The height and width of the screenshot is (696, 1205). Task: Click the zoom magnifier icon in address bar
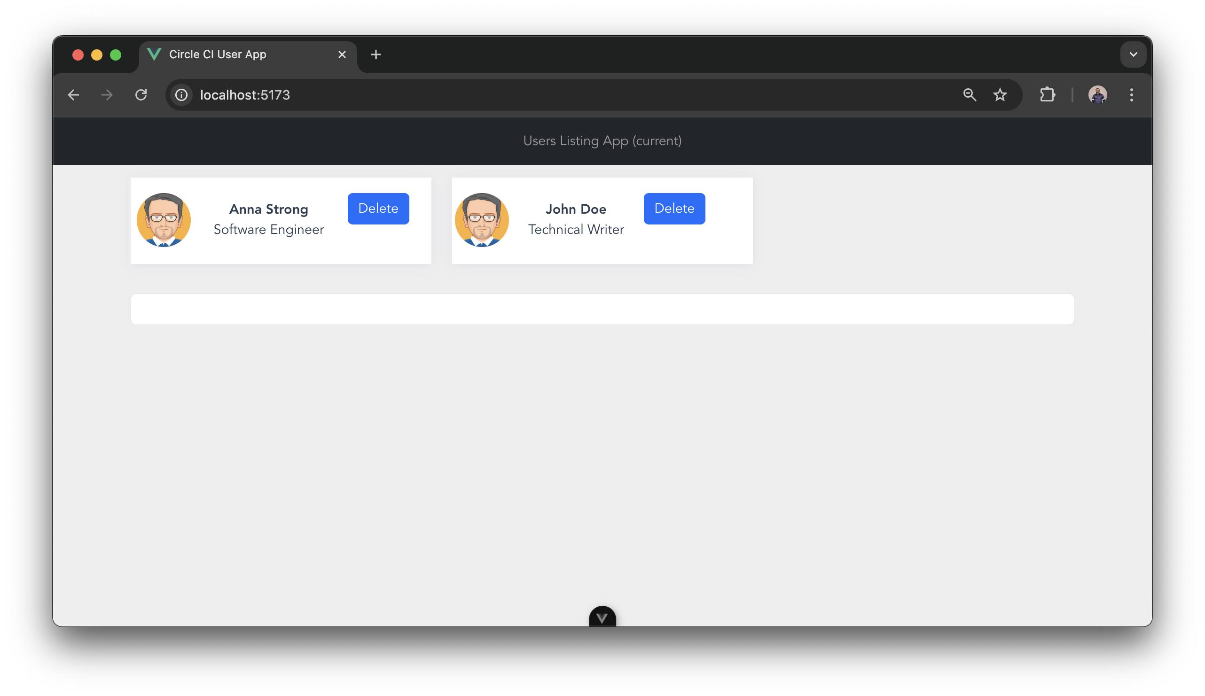click(969, 94)
